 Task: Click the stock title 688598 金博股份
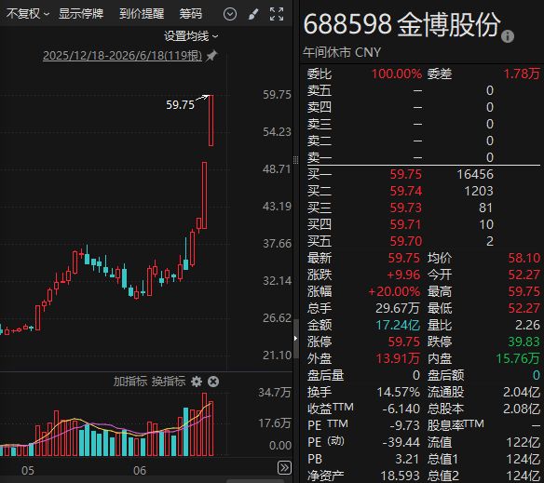point(401,24)
